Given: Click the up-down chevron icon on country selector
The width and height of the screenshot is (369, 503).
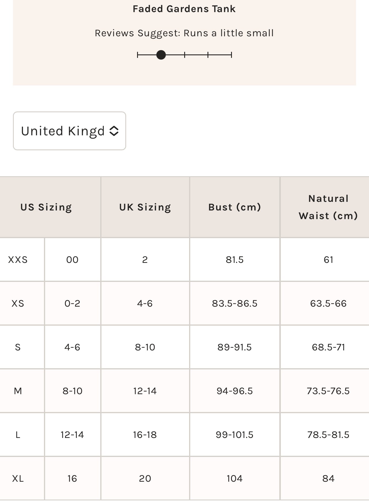Looking at the screenshot, I should pos(114,131).
